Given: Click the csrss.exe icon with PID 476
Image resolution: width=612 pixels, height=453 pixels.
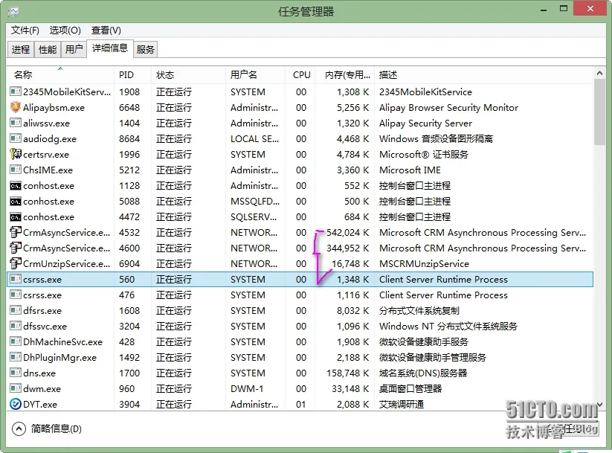Looking at the screenshot, I should click(16, 295).
